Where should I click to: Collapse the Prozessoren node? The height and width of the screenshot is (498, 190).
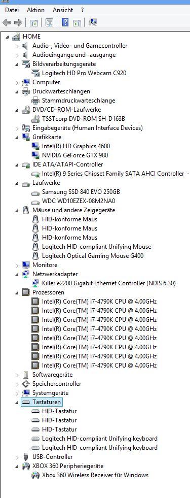[x=17, y=293]
